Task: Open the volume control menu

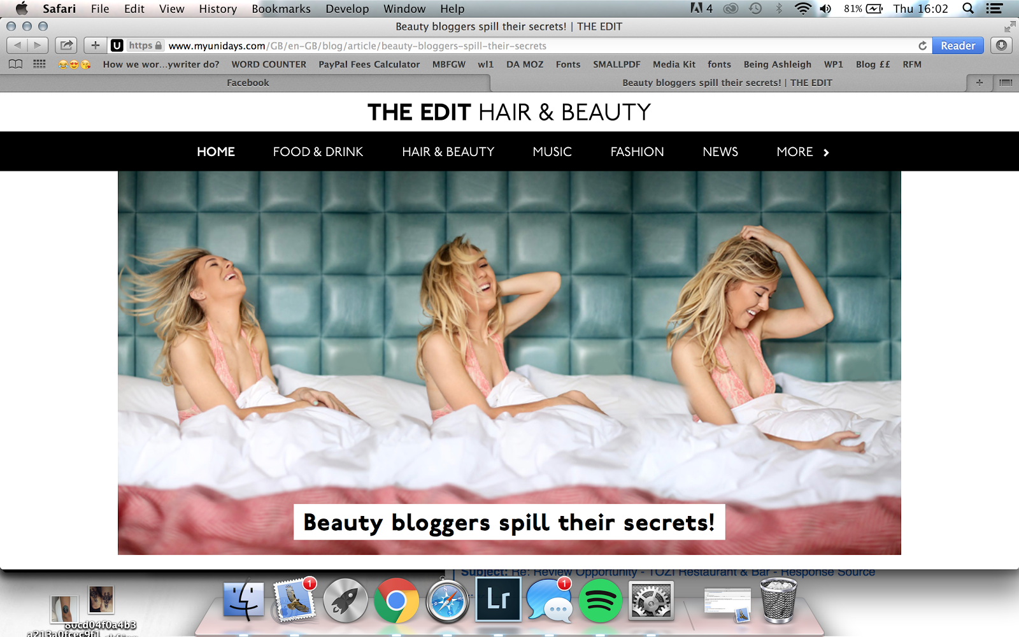Action: click(825, 8)
